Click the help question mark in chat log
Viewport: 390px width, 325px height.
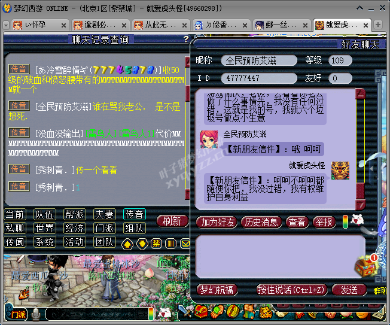click(186, 39)
